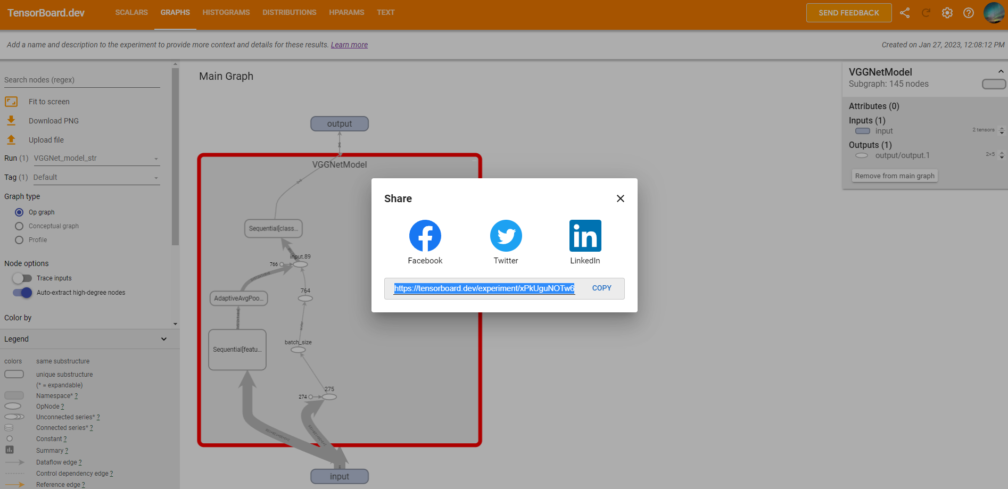
Task: Open the Namespace legend help link
Action: [x=76, y=396]
